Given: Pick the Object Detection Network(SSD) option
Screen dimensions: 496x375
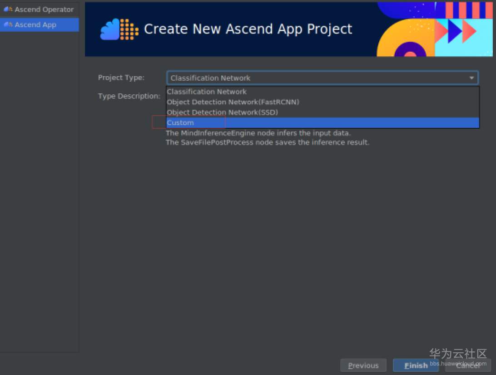Looking at the screenshot, I should 222,112.
